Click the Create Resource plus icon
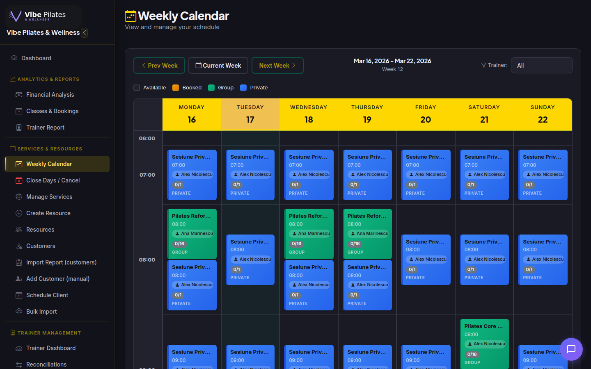The image size is (591, 369). (19, 213)
